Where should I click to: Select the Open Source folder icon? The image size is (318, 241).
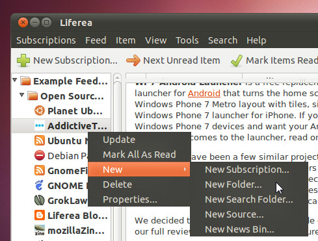tap(33, 96)
